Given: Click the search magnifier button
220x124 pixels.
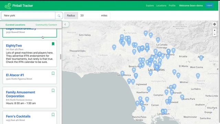Looking at the screenshot, I should [x=59, y=15].
